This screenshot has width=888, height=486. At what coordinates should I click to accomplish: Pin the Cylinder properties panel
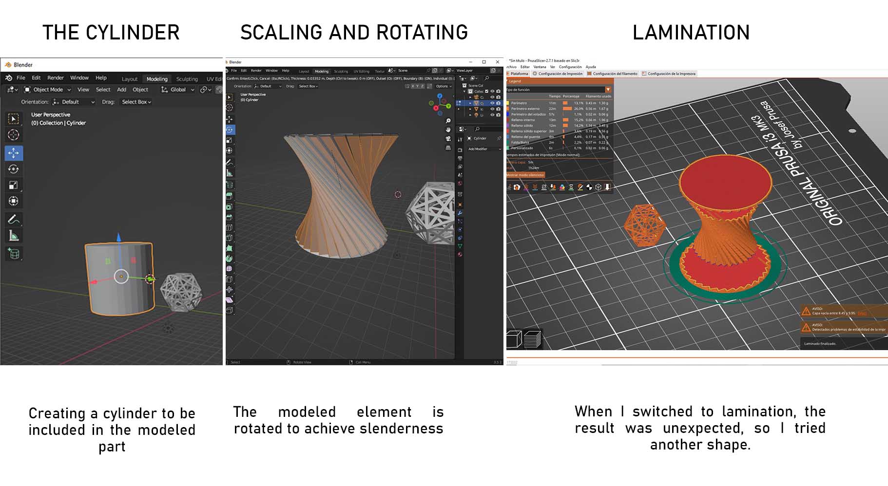tap(499, 138)
